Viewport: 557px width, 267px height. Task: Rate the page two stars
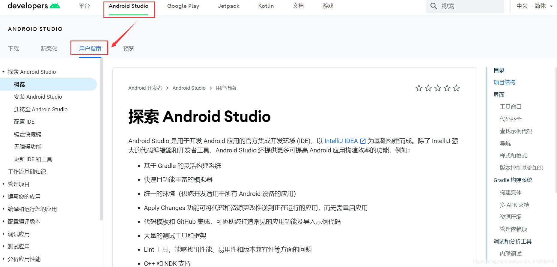428,88
